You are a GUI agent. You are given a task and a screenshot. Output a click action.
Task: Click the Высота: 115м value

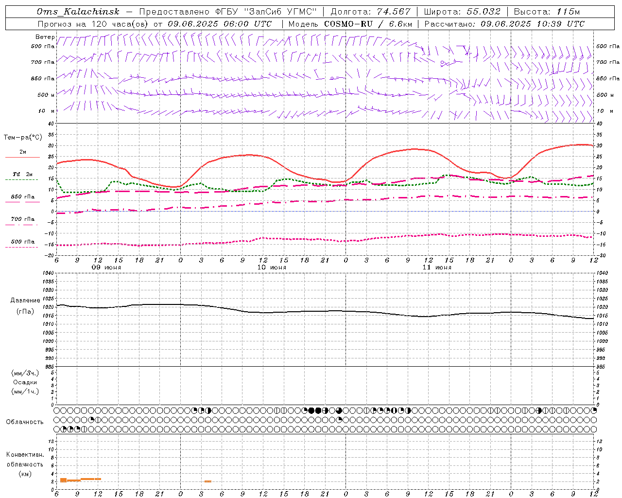point(547,12)
